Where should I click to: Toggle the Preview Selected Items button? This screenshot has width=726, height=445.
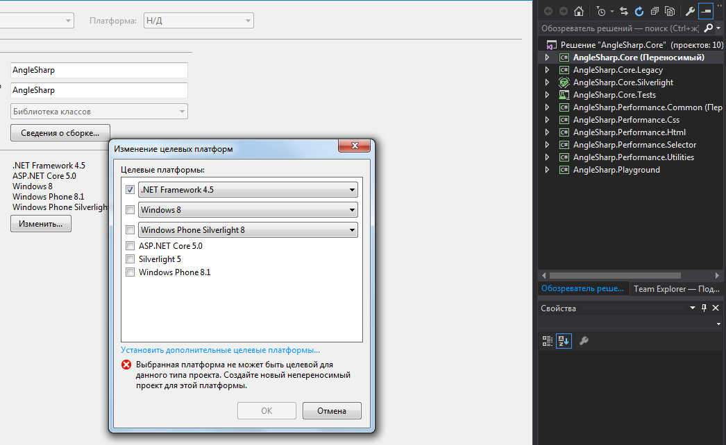[706, 12]
